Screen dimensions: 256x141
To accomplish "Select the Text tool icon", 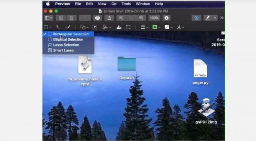I will pyautogui.click(x=95, y=27).
